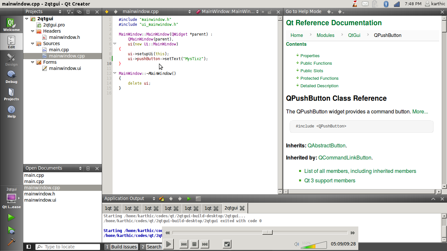This screenshot has width=447, height=251.
Task: Open the QtGui breadcrumb link
Action: point(354,35)
